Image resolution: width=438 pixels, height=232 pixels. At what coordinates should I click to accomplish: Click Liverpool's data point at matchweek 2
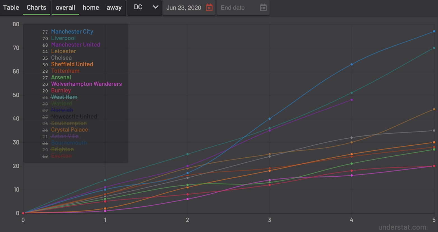187,154
